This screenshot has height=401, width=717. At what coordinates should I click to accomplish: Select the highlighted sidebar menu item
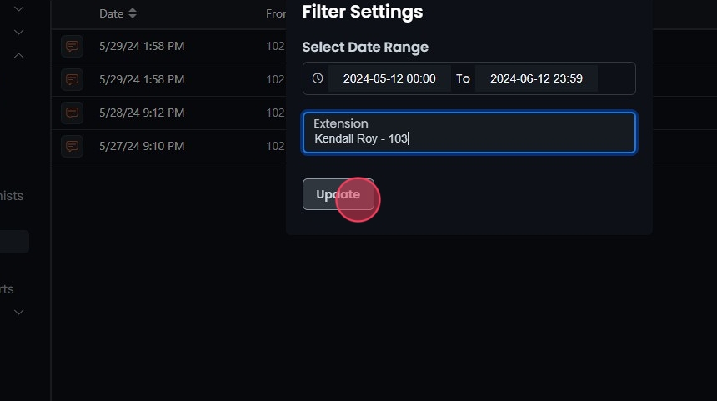click(14, 242)
